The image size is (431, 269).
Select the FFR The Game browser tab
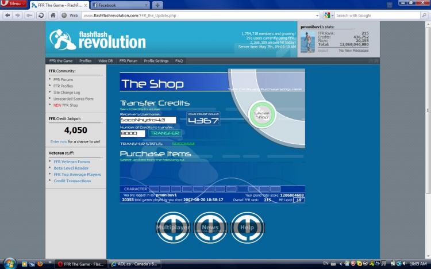click(x=59, y=5)
